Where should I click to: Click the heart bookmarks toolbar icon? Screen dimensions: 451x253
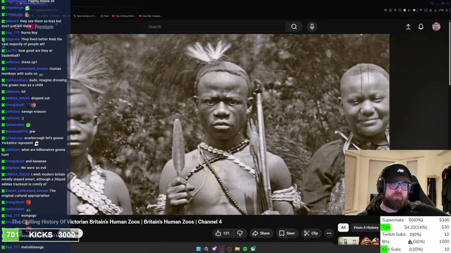pyautogui.click(x=414, y=10)
